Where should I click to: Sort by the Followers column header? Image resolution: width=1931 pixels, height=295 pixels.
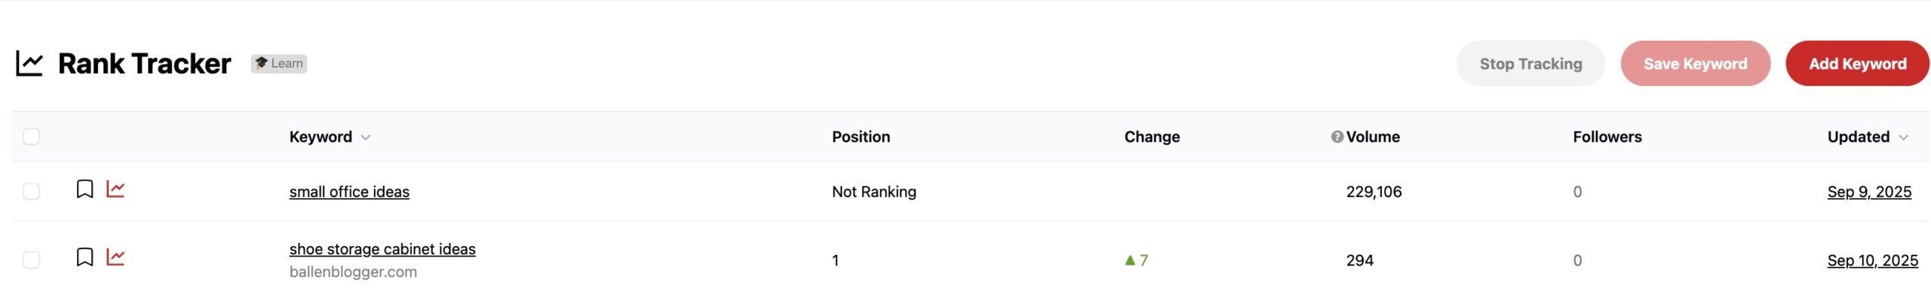click(x=1607, y=137)
